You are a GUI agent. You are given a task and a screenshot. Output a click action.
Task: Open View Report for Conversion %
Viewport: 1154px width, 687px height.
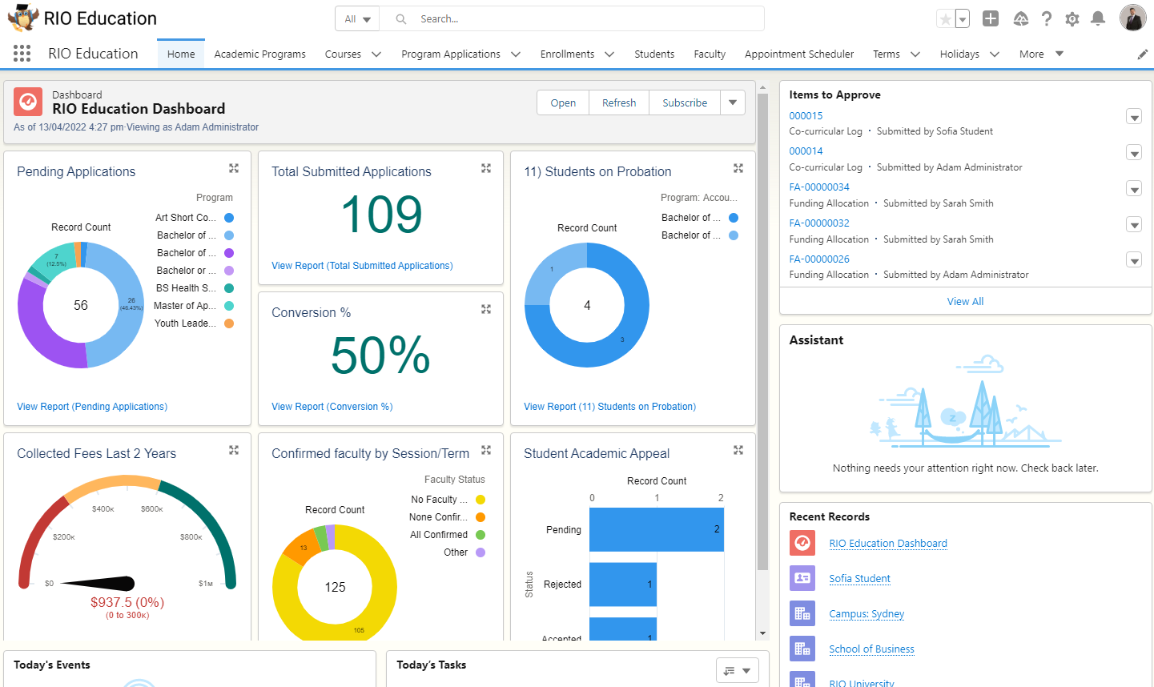pyautogui.click(x=332, y=407)
